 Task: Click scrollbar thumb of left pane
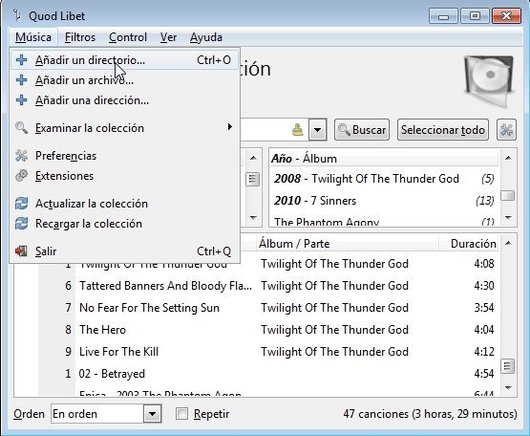253,180
